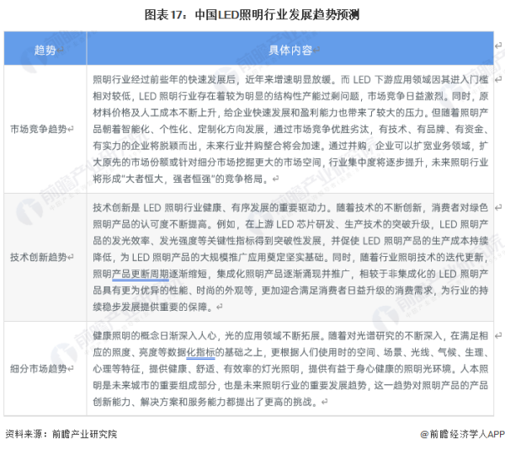Click the chart title about China LED lighting
This screenshot has height=449, width=505.
[x=252, y=13]
